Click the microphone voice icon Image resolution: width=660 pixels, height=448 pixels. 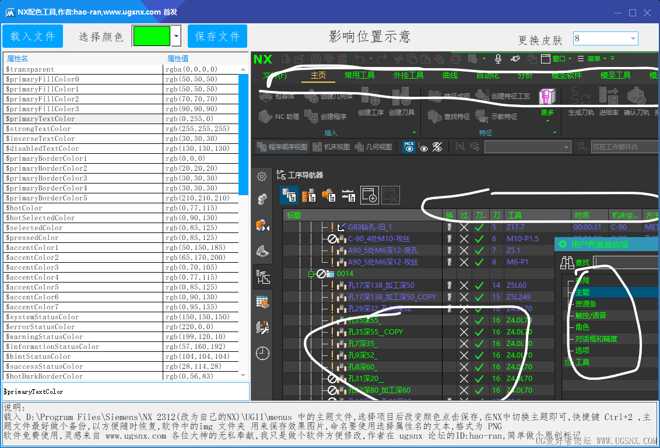pos(498,59)
